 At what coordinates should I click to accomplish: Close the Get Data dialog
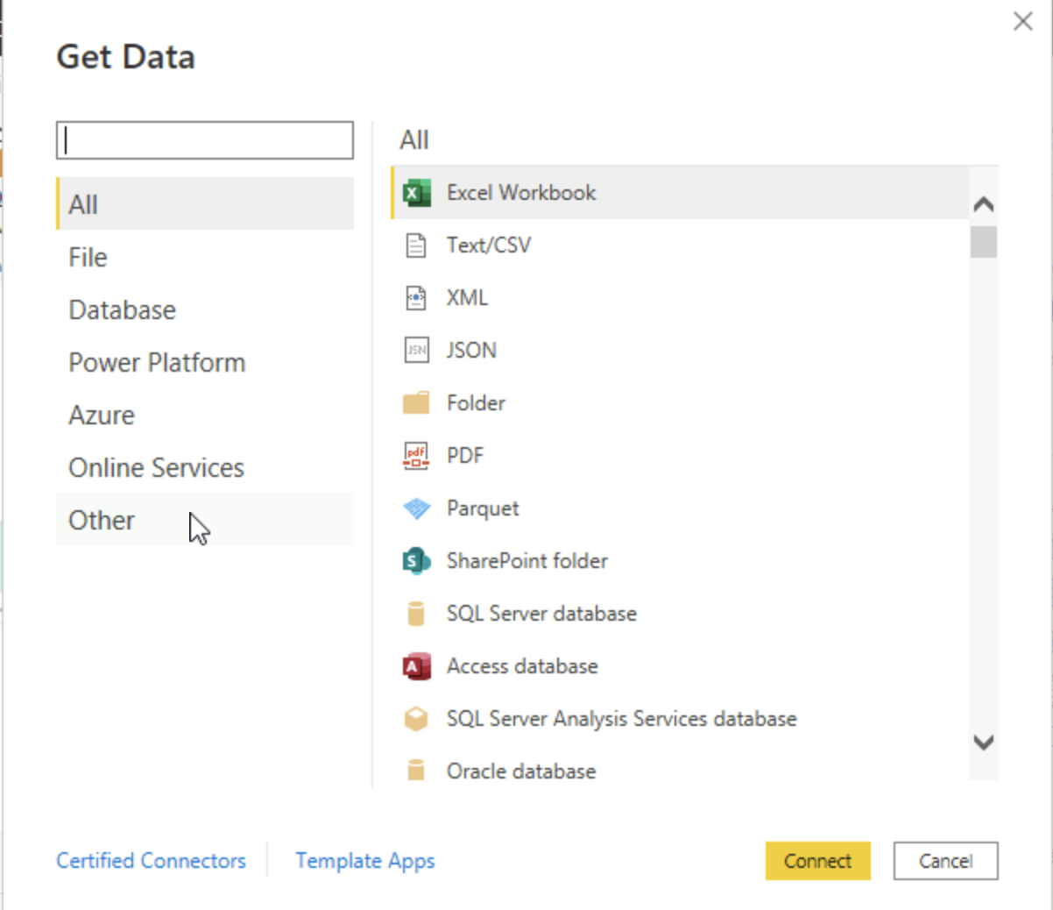[1022, 22]
